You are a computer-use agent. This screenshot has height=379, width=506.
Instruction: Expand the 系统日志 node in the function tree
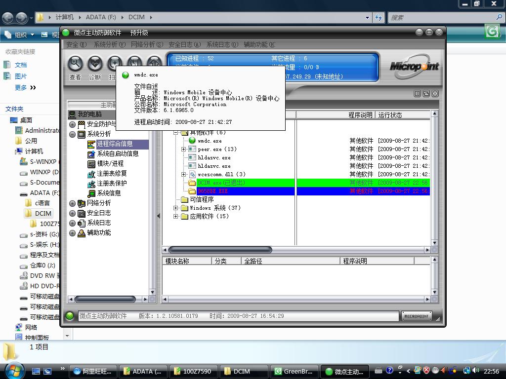[72, 224]
